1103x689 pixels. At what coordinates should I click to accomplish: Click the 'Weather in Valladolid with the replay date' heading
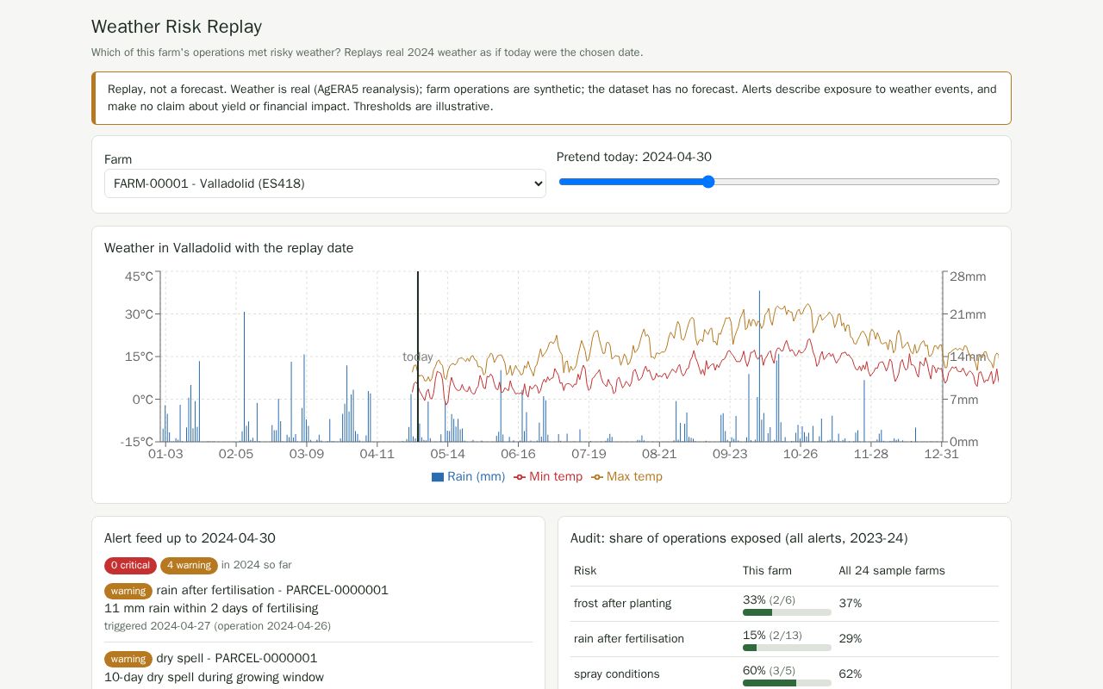(x=229, y=248)
